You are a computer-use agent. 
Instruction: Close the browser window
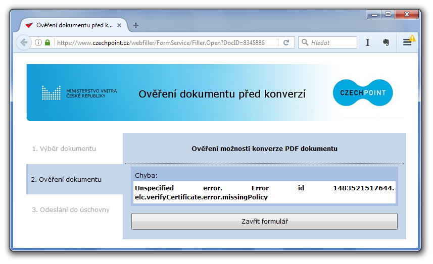407,14
